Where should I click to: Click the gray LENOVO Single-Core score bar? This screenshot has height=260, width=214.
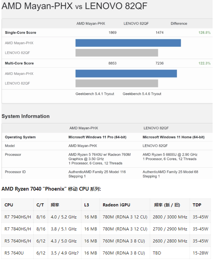[116, 53]
